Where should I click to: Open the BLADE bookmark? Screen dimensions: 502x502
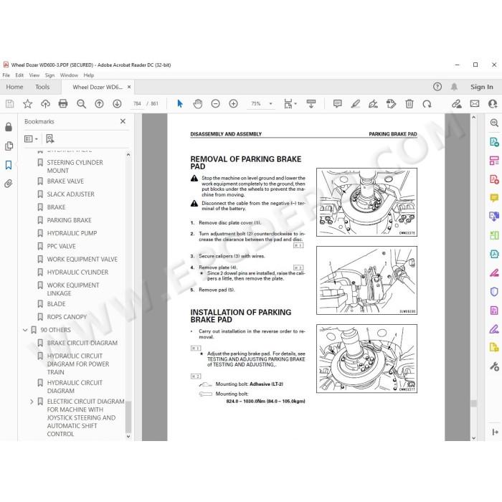[x=57, y=304]
